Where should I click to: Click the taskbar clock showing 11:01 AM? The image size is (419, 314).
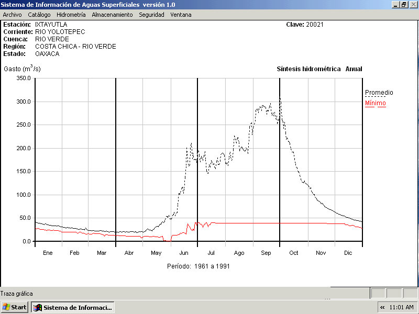pos(402,307)
